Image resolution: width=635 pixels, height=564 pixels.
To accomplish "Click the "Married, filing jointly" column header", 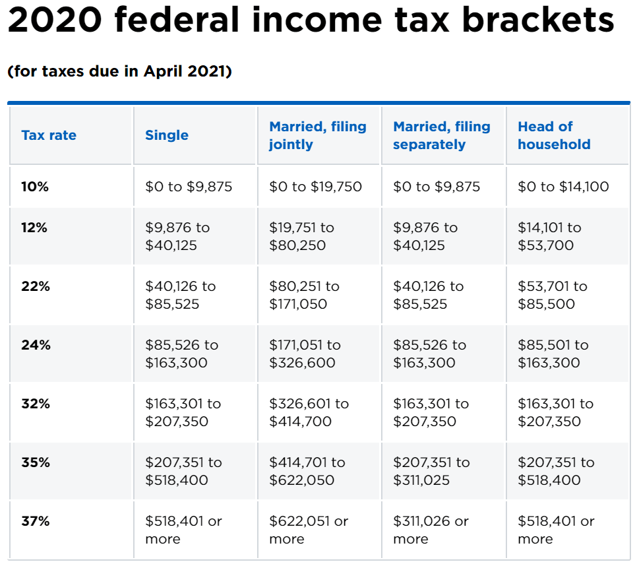I will (x=317, y=135).
